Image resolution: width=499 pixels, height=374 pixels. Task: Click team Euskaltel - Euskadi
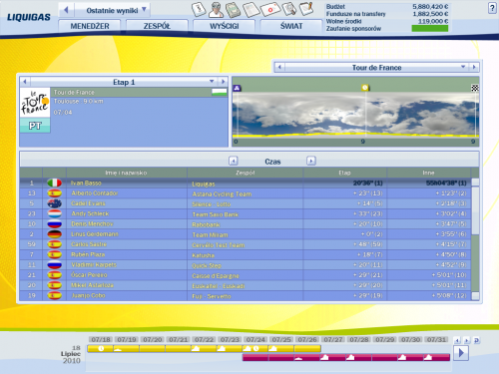(x=219, y=286)
